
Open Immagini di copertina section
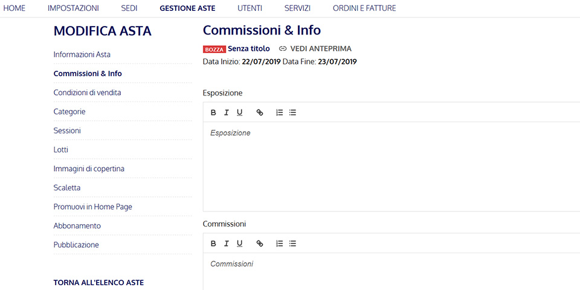[89, 169]
